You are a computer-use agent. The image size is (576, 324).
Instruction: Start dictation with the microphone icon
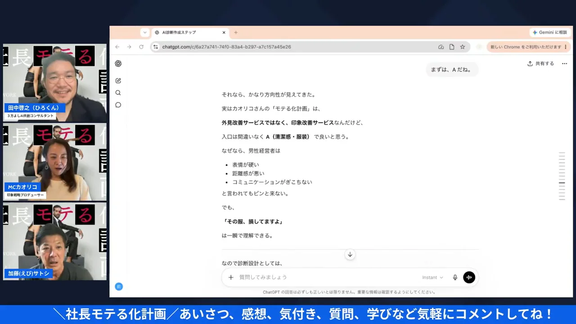click(x=455, y=277)
